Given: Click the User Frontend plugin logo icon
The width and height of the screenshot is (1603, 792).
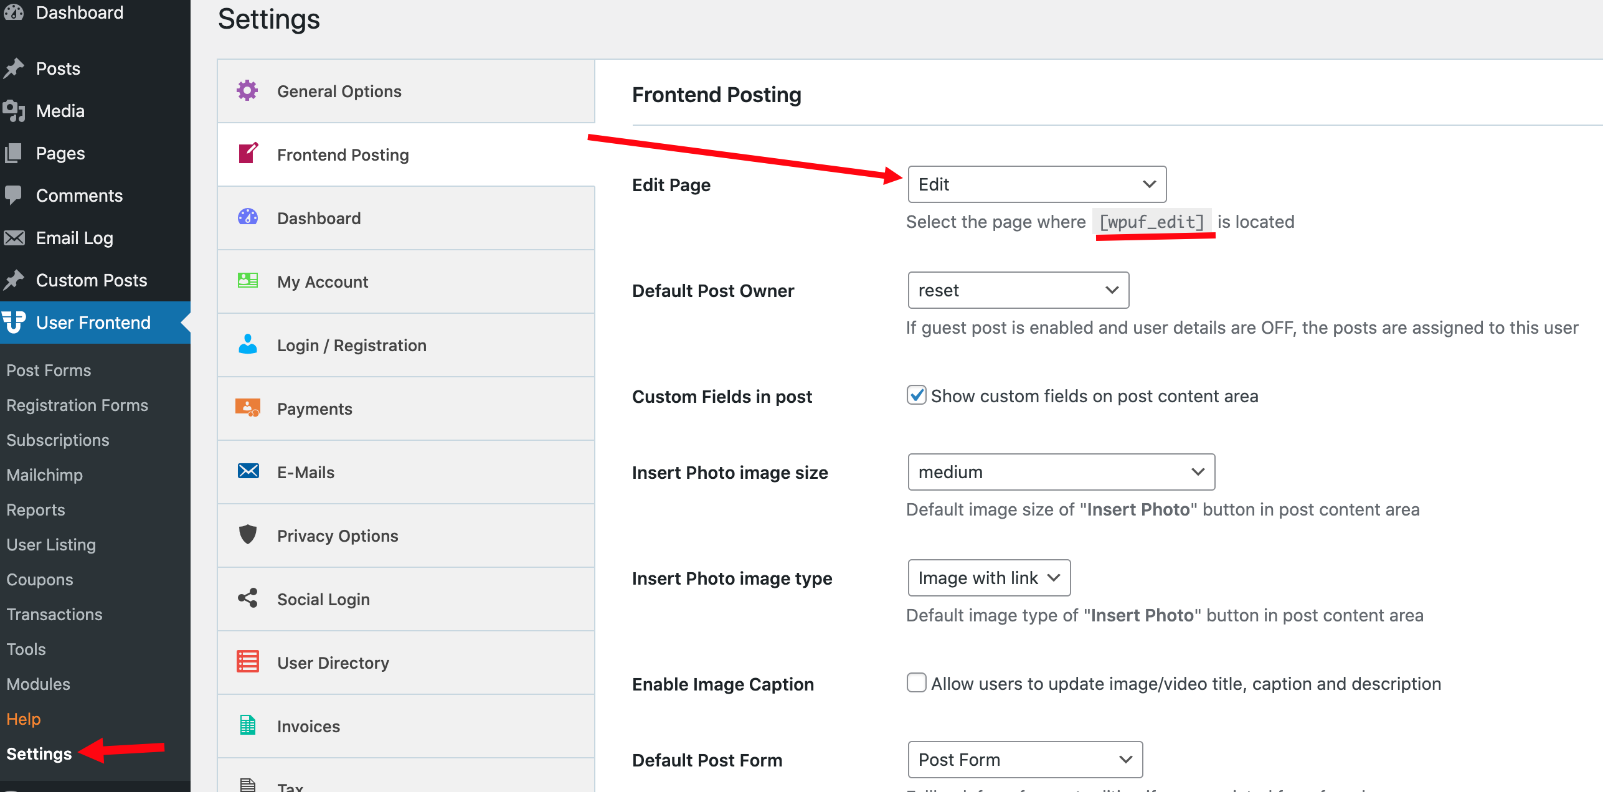Looking at the screenshot, I should click(14, 323).
